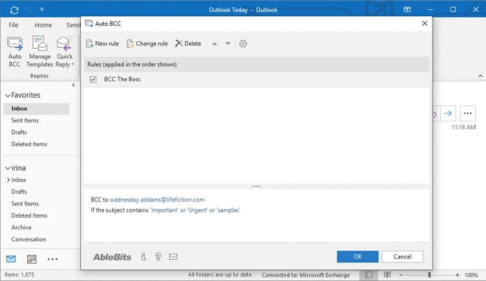Open more actions ellipsis in reading pane
486x281 pixels.
468,113
